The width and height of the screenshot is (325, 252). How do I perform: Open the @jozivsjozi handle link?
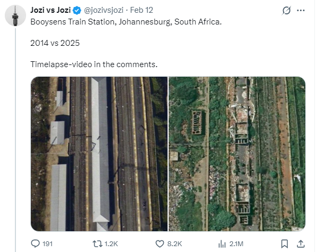(x=103, y=10)
